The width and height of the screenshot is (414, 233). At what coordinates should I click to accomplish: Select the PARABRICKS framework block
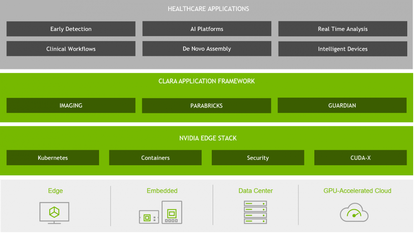tap(206, 106)
